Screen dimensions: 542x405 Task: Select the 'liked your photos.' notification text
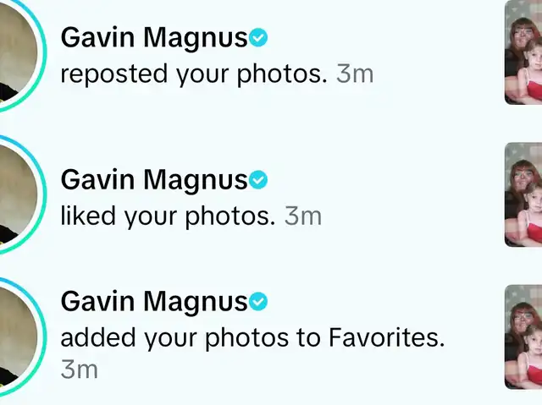pos(168,216)
